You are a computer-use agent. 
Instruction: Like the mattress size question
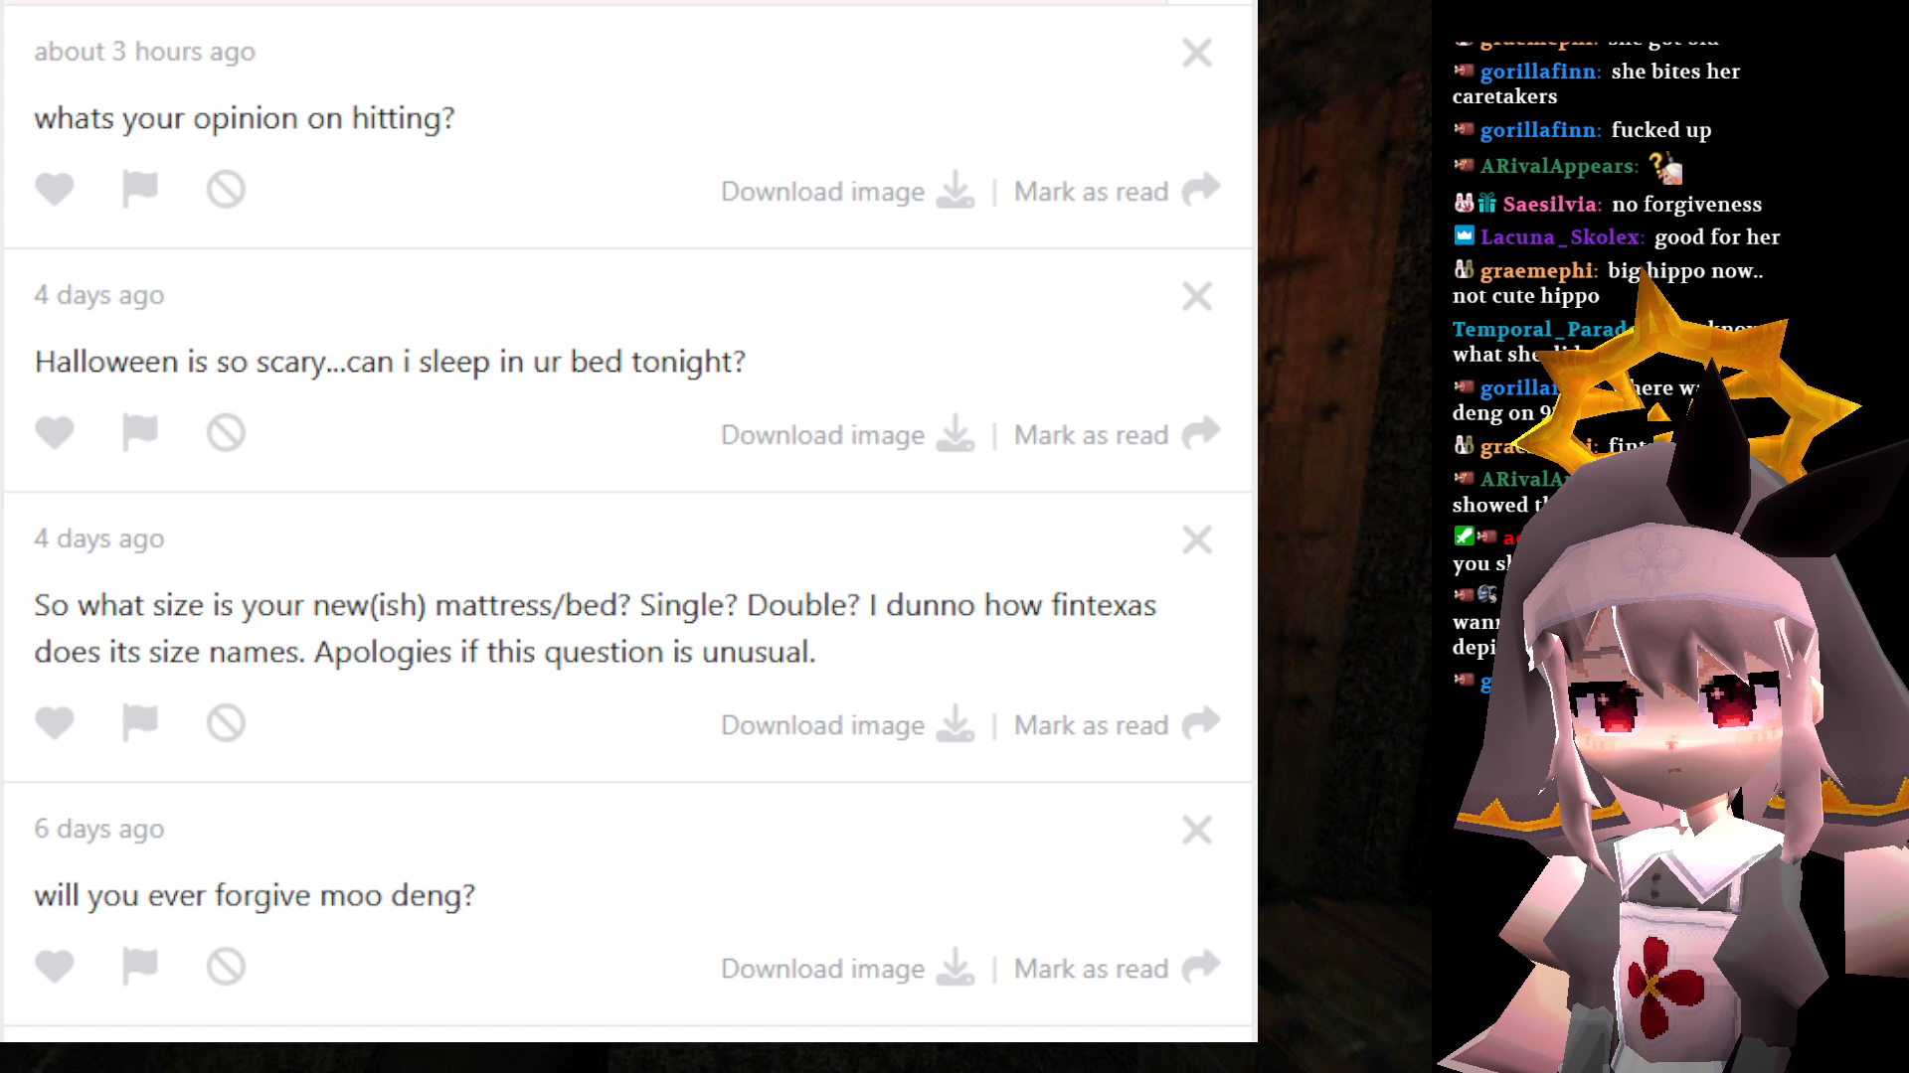[55, 722]
